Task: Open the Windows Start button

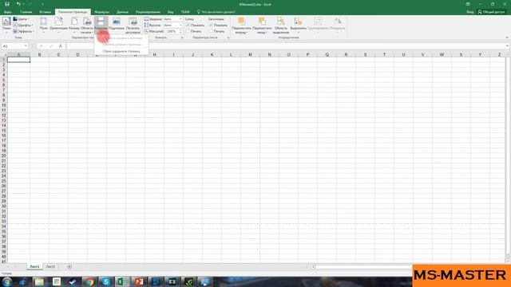Action: [7, 281]
